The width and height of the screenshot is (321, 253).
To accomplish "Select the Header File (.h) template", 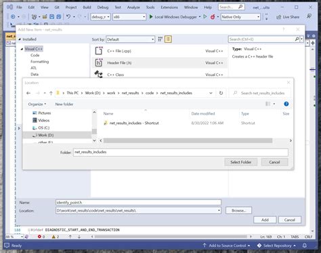I will click(x=159, y=62).
